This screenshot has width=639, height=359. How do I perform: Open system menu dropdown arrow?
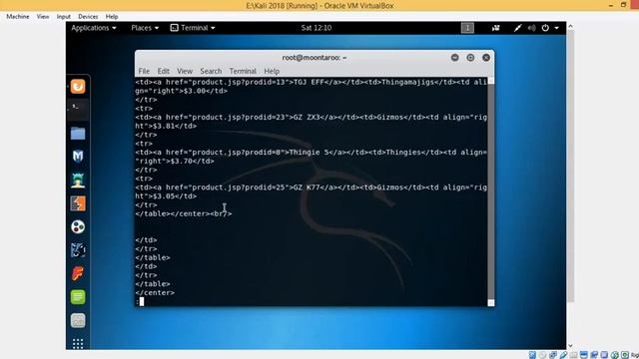557,28
